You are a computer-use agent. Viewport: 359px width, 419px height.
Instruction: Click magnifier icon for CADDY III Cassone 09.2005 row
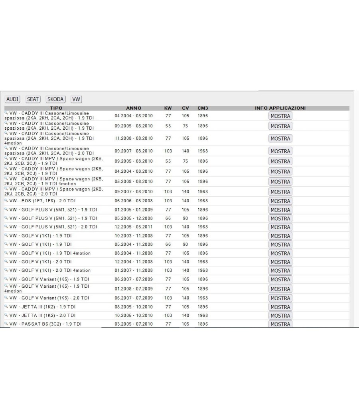pos(6,123)
